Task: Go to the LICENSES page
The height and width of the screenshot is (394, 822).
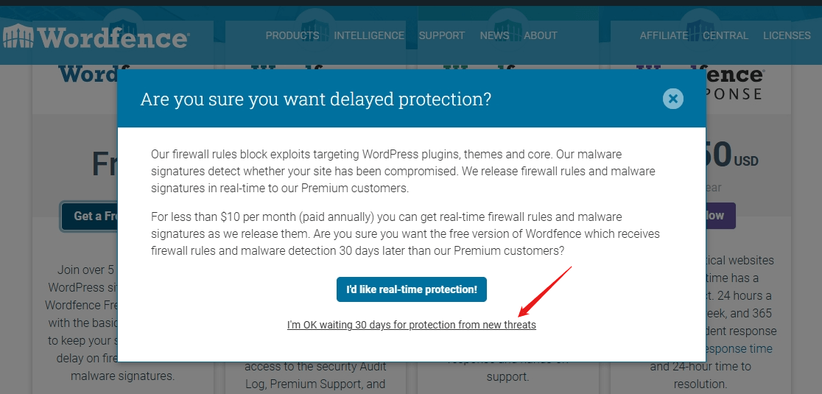Action: pos(787,35)
